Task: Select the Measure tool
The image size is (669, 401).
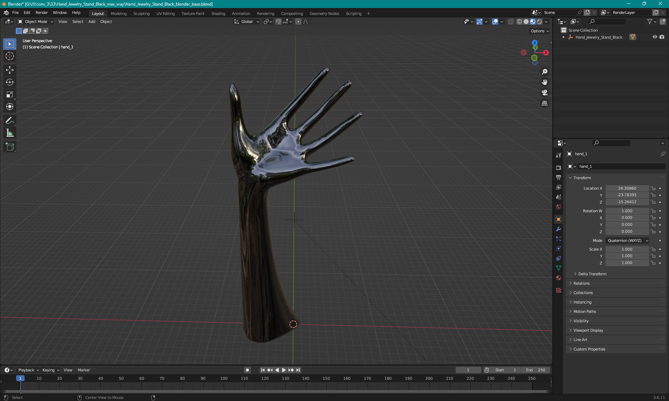Action: [x=10, y=133]
